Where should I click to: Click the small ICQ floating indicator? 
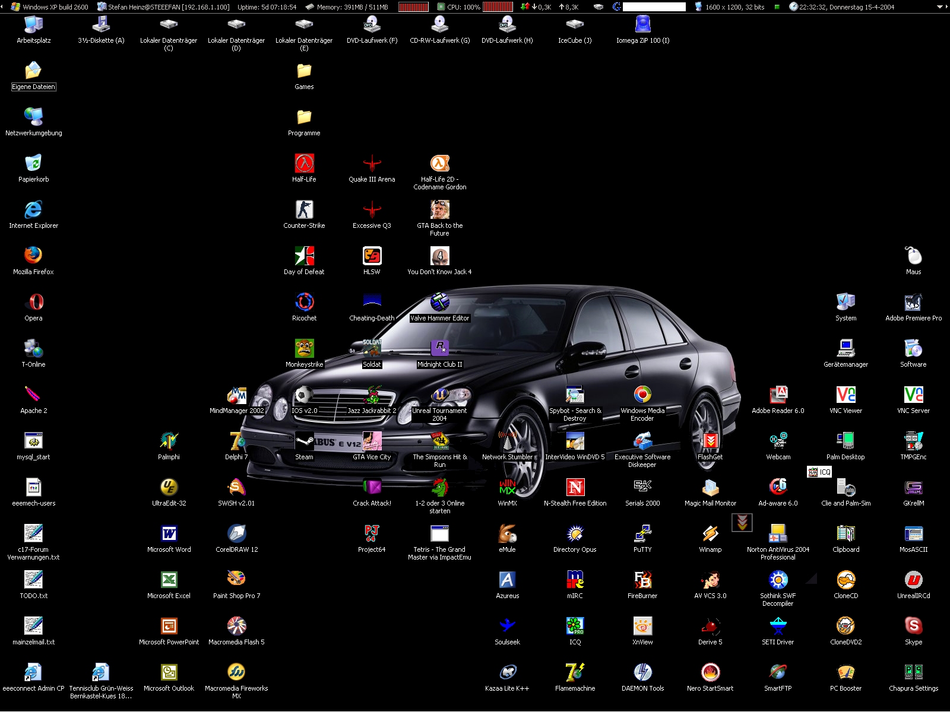click(819, 472)
